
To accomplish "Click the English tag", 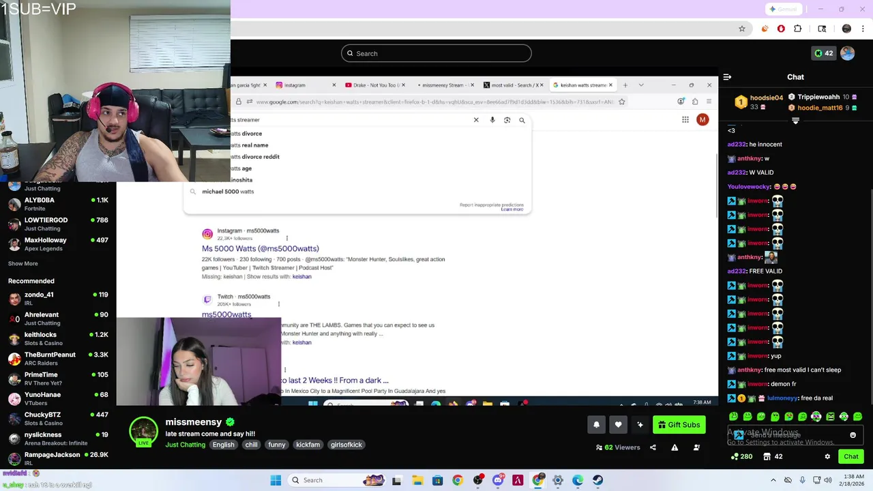I will (x=223, y=445).
